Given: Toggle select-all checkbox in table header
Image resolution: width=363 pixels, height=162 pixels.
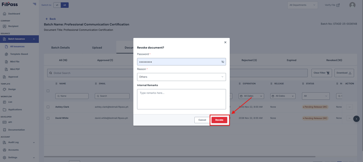Looking at the screenshot, I should 48,91.
